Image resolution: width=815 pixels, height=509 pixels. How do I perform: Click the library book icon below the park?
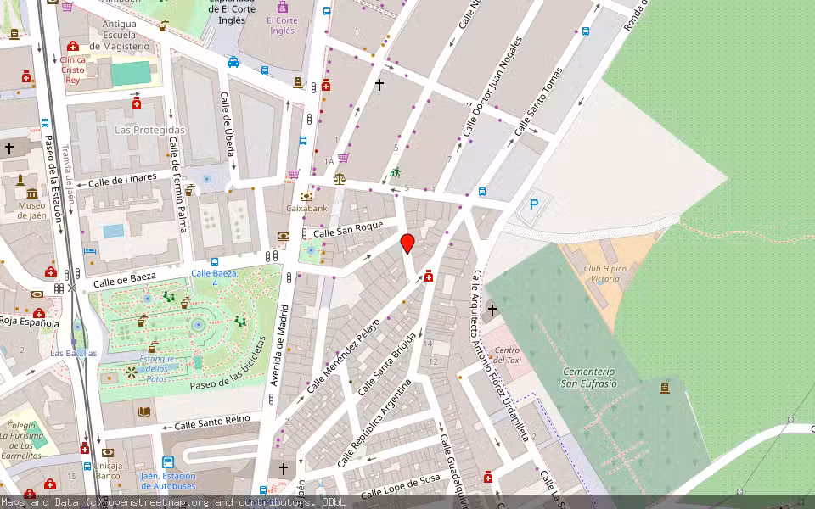(x=144, y=412)
